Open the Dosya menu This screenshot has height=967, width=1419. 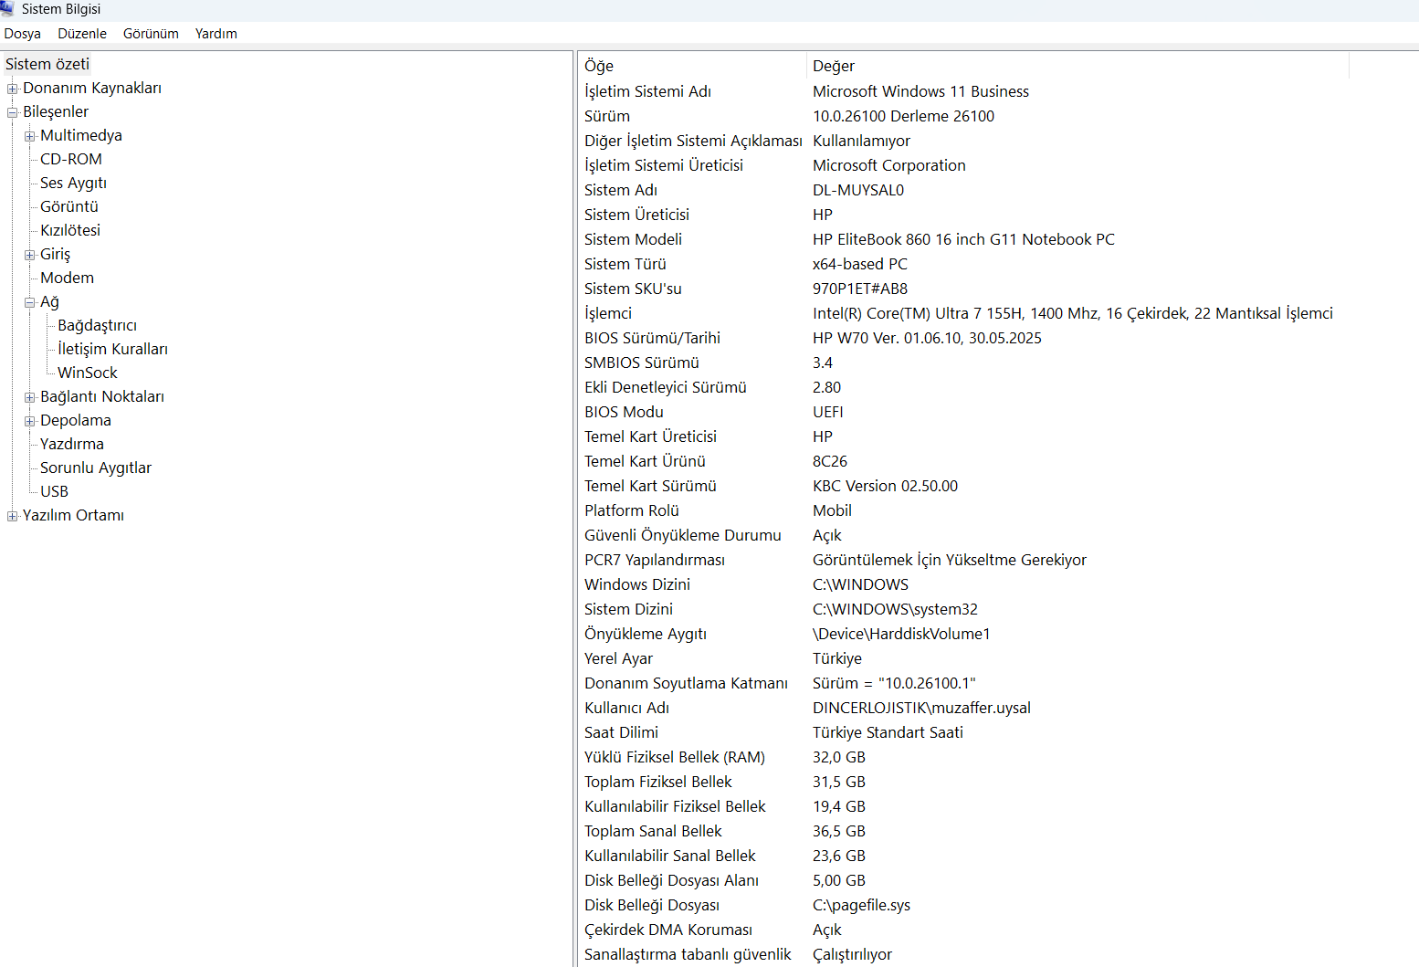click(22, 34)
